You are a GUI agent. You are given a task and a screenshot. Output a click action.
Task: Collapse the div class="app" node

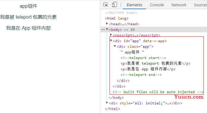coord(115,46)
